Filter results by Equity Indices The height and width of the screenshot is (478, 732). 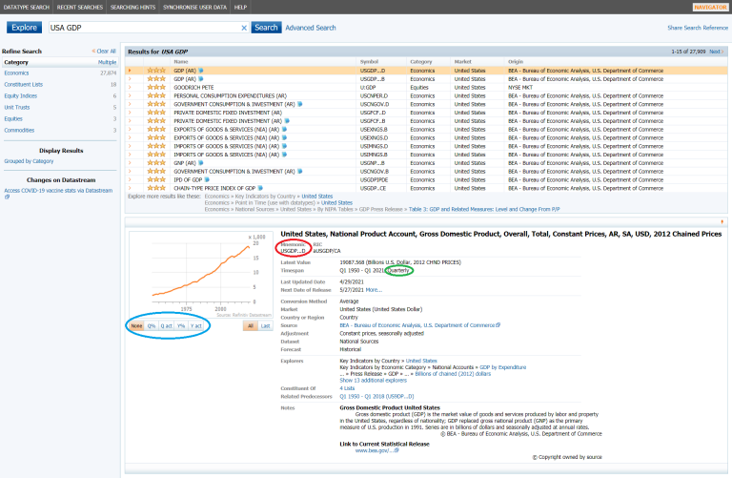click(x=21, y=95)
